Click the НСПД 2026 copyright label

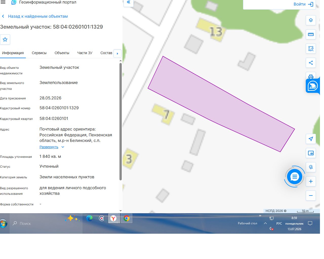(x=276, y=211)
